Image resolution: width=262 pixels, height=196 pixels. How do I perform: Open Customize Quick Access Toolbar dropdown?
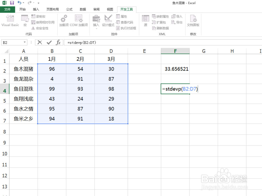click(39, 3)
